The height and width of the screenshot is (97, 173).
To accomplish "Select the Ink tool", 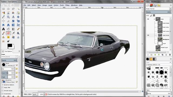I will (18, 33).
